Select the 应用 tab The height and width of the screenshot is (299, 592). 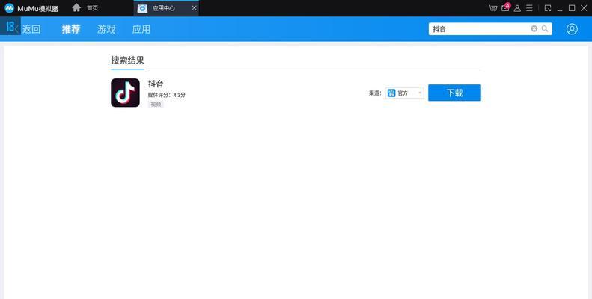(x=141, y=29)
